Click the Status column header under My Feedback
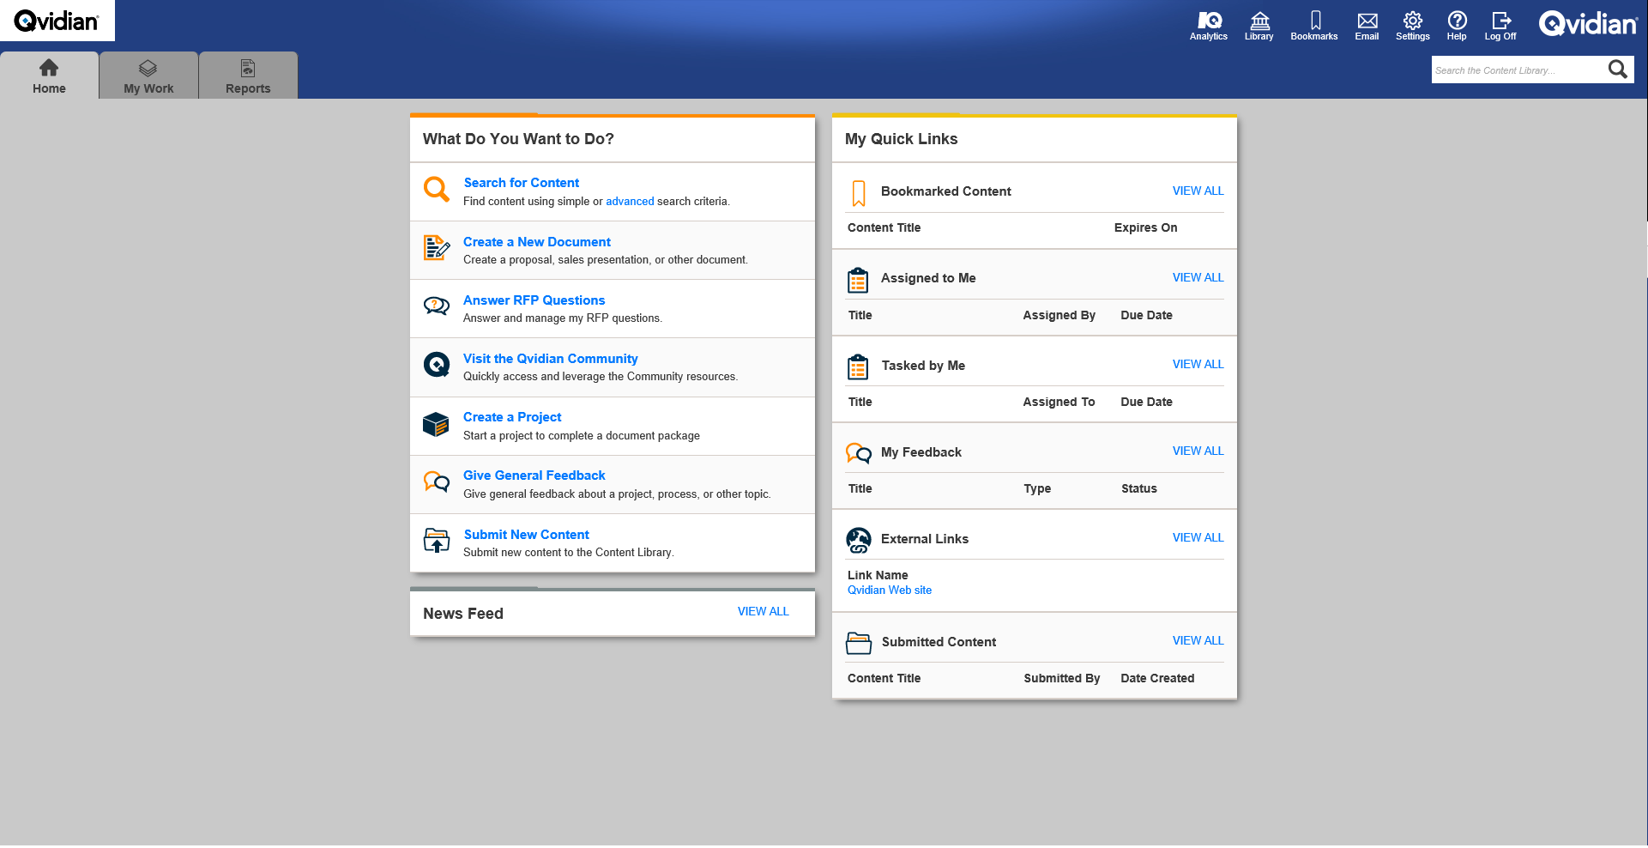Screen dimensions: 1648x848 tap(1139, 489)
